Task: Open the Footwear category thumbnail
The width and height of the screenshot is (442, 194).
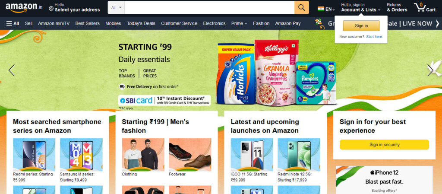Action: [x=190, y=157]
